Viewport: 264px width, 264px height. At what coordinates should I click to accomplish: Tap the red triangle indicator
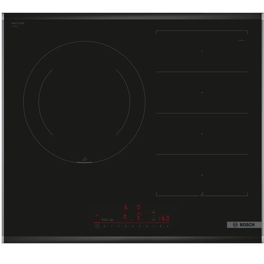(x=97, y=216)
